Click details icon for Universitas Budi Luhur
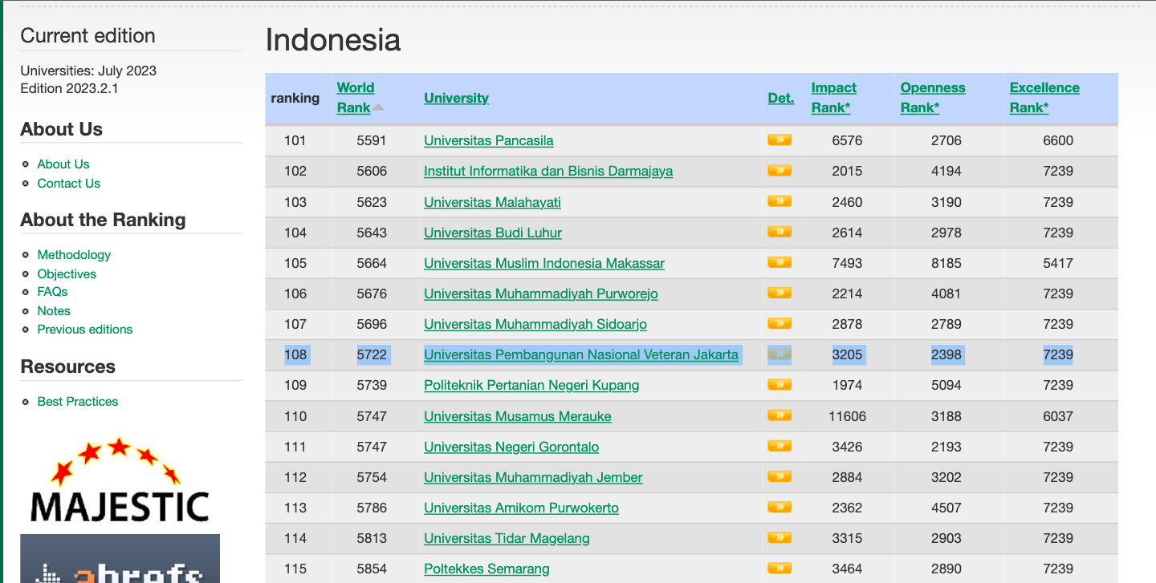 (x=779, y=232)
